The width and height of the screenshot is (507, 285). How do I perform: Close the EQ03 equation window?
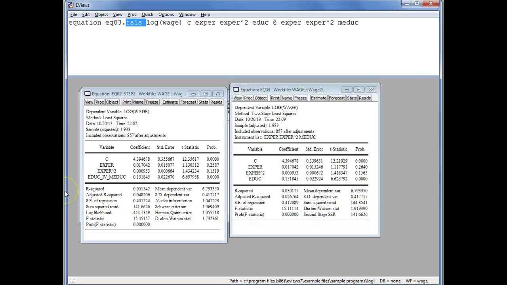371,89
